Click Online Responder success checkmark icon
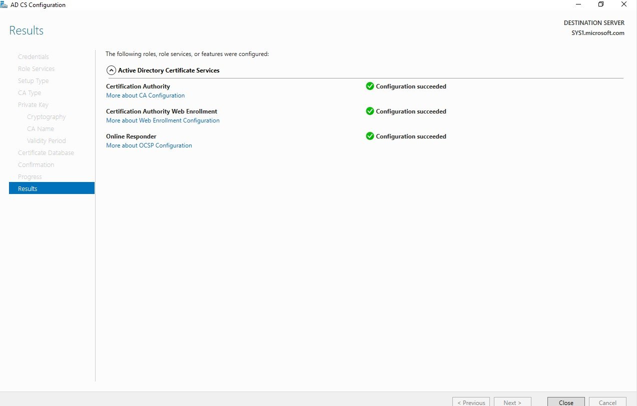 point(370,136)
